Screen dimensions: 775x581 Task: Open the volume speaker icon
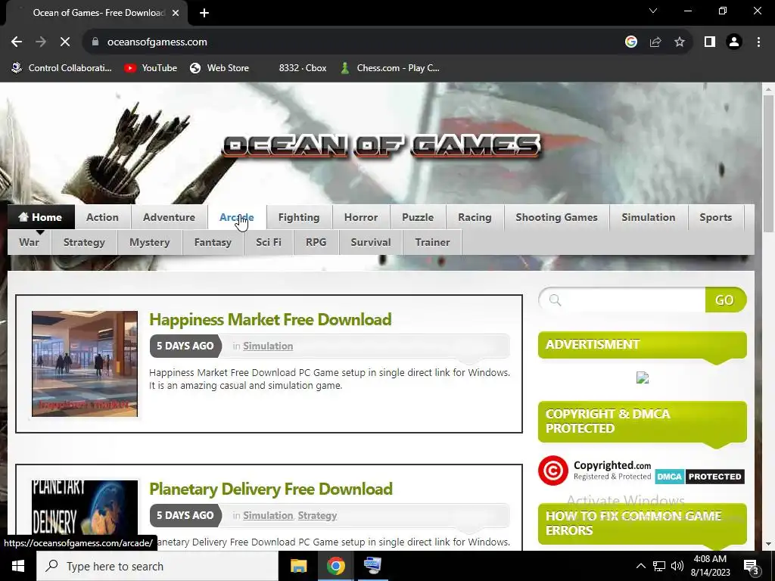point(677,566)
